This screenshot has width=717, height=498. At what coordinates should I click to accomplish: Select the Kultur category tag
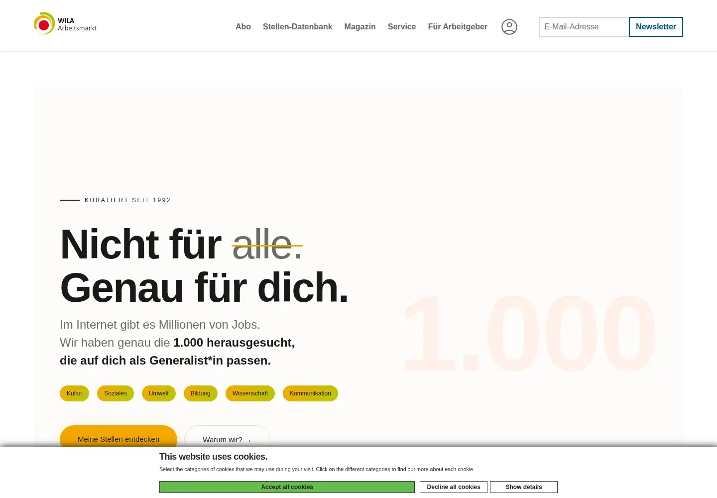[74, 393]
